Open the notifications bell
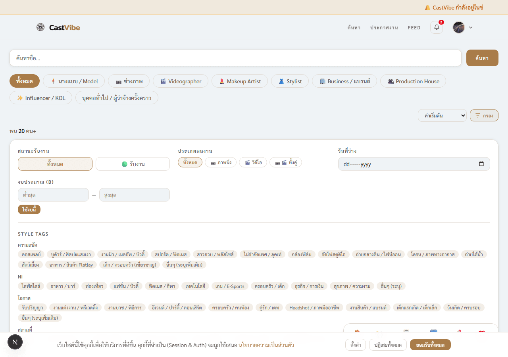 coord(437,27)
